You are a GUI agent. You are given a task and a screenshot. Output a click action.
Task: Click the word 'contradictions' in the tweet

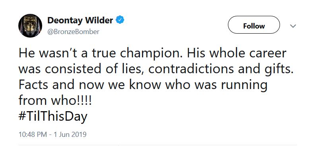pos(191,69)
